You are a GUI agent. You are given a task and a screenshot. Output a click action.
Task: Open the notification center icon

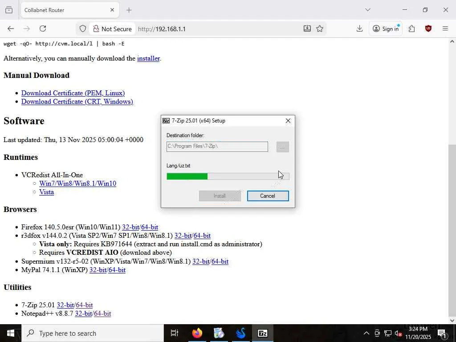[442, 333]
